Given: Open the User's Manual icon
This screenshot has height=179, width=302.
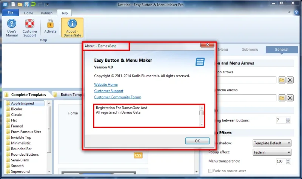Looking at the screenshot, I should 12,24.
